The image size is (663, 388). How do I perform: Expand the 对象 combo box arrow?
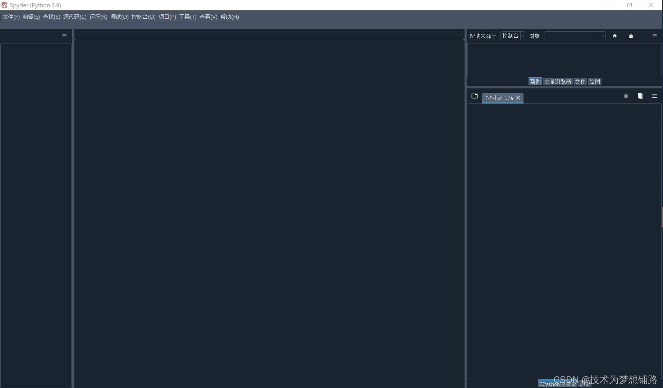click(x=603, y=36)
